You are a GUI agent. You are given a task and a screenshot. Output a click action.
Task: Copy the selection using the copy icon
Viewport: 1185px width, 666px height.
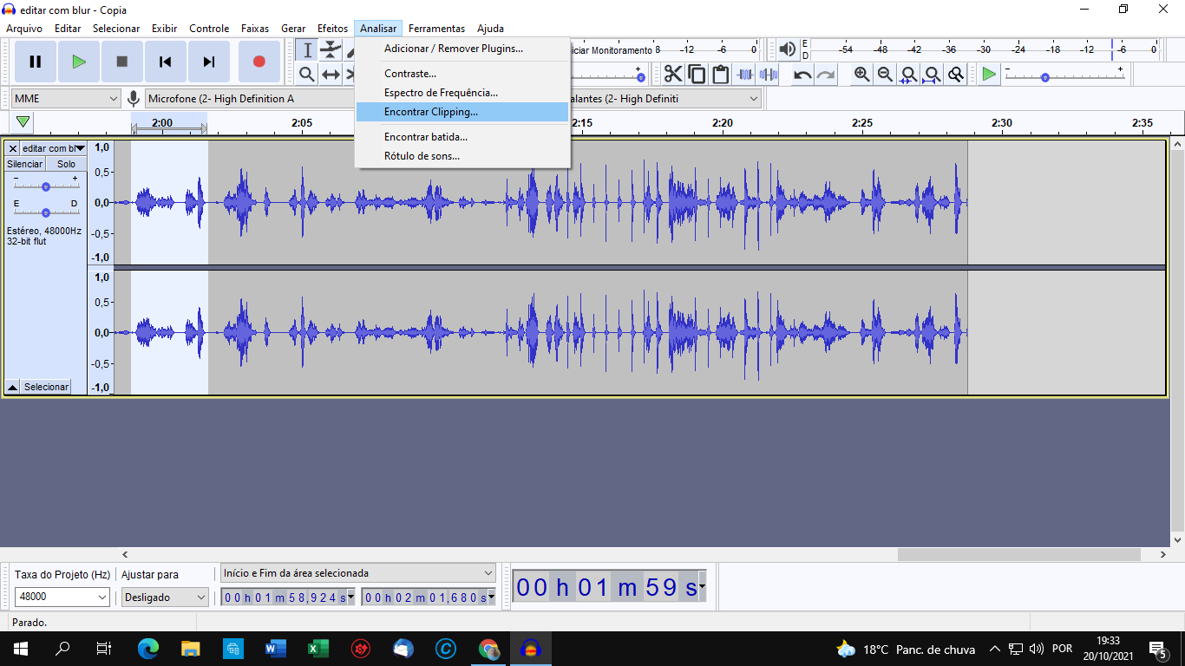pyautogui.click(x=697, y=75)
